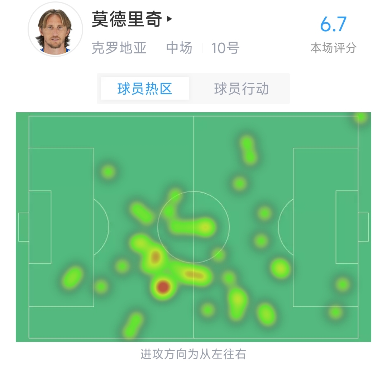This screenshot has height=375, width=387.
Task: Open Modrić's player avatar photo
Action: tap(55, 29)
